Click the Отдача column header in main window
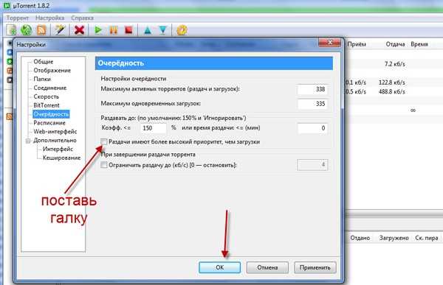Image resolution: width=443 pixels, height=285 pixels. [x=395, y=44]
